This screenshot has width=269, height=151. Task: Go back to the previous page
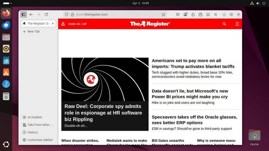point(31,14)
